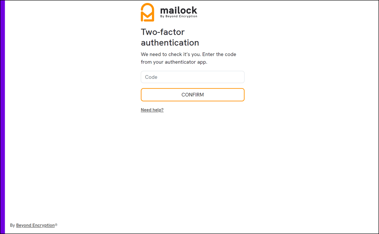Submit the code using CONFIRM
379x234 pixels.
point(192,94)
